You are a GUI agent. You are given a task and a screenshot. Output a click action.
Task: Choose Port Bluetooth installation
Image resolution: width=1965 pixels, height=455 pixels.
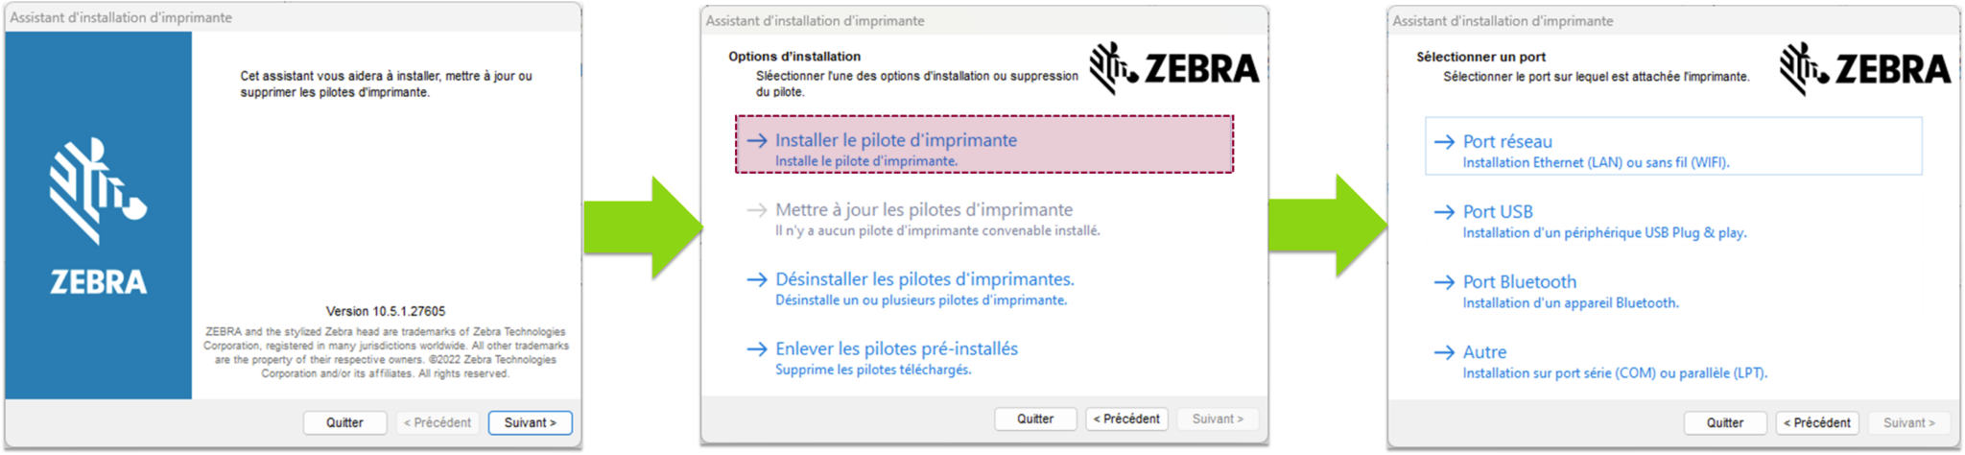click(1519, 282)
